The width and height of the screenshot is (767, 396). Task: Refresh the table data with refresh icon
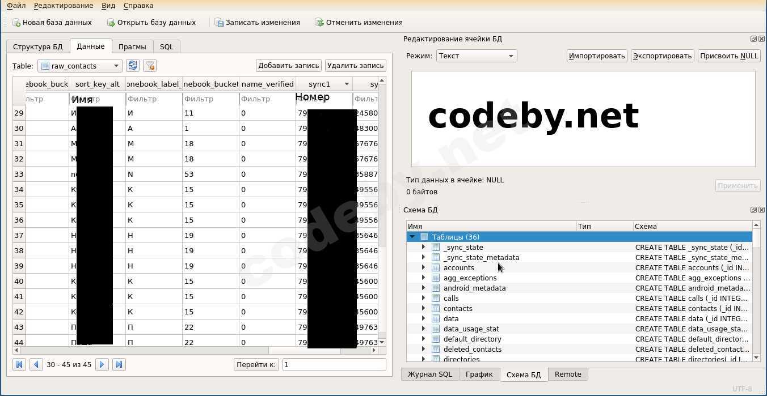(x=133, y=66)
